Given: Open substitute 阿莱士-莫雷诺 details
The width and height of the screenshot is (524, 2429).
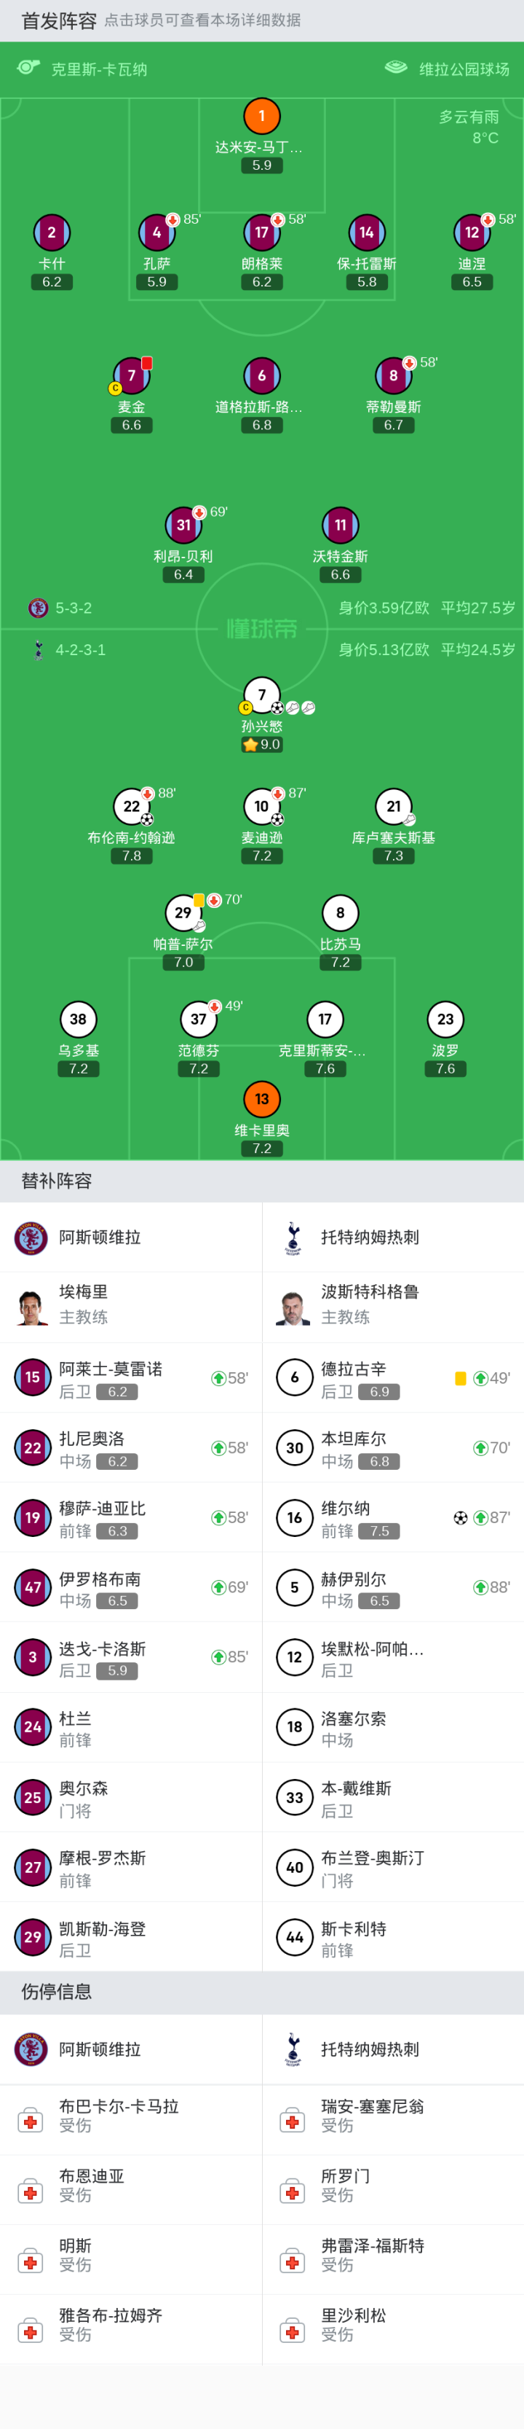Looking at the screenshot, I should point(131,1377).
